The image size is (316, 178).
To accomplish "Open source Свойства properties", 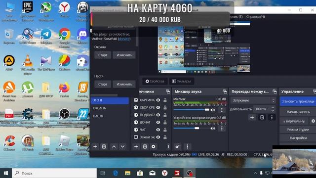I will (155, 81).
